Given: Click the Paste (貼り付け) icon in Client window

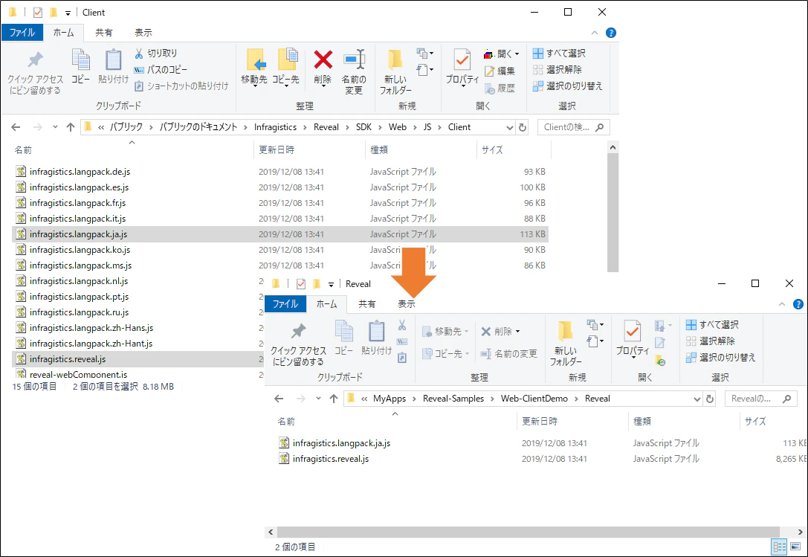Looking at the screenshot, I should point(113,59).
